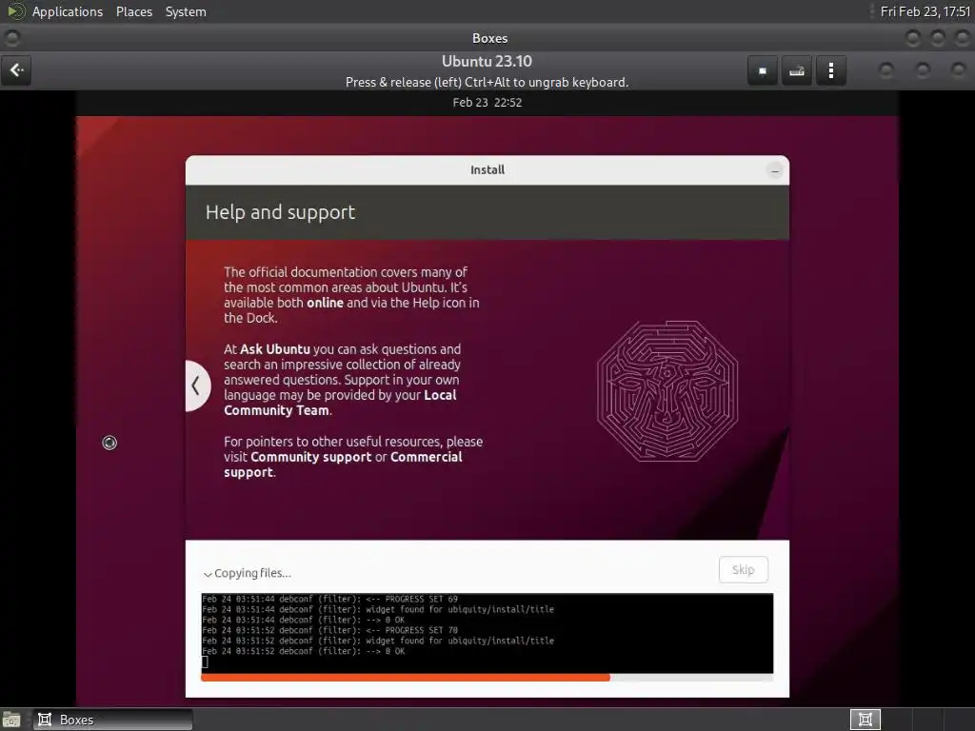Show the previous installer slide
Screen dimensions: 975x731
pos(196,386)
